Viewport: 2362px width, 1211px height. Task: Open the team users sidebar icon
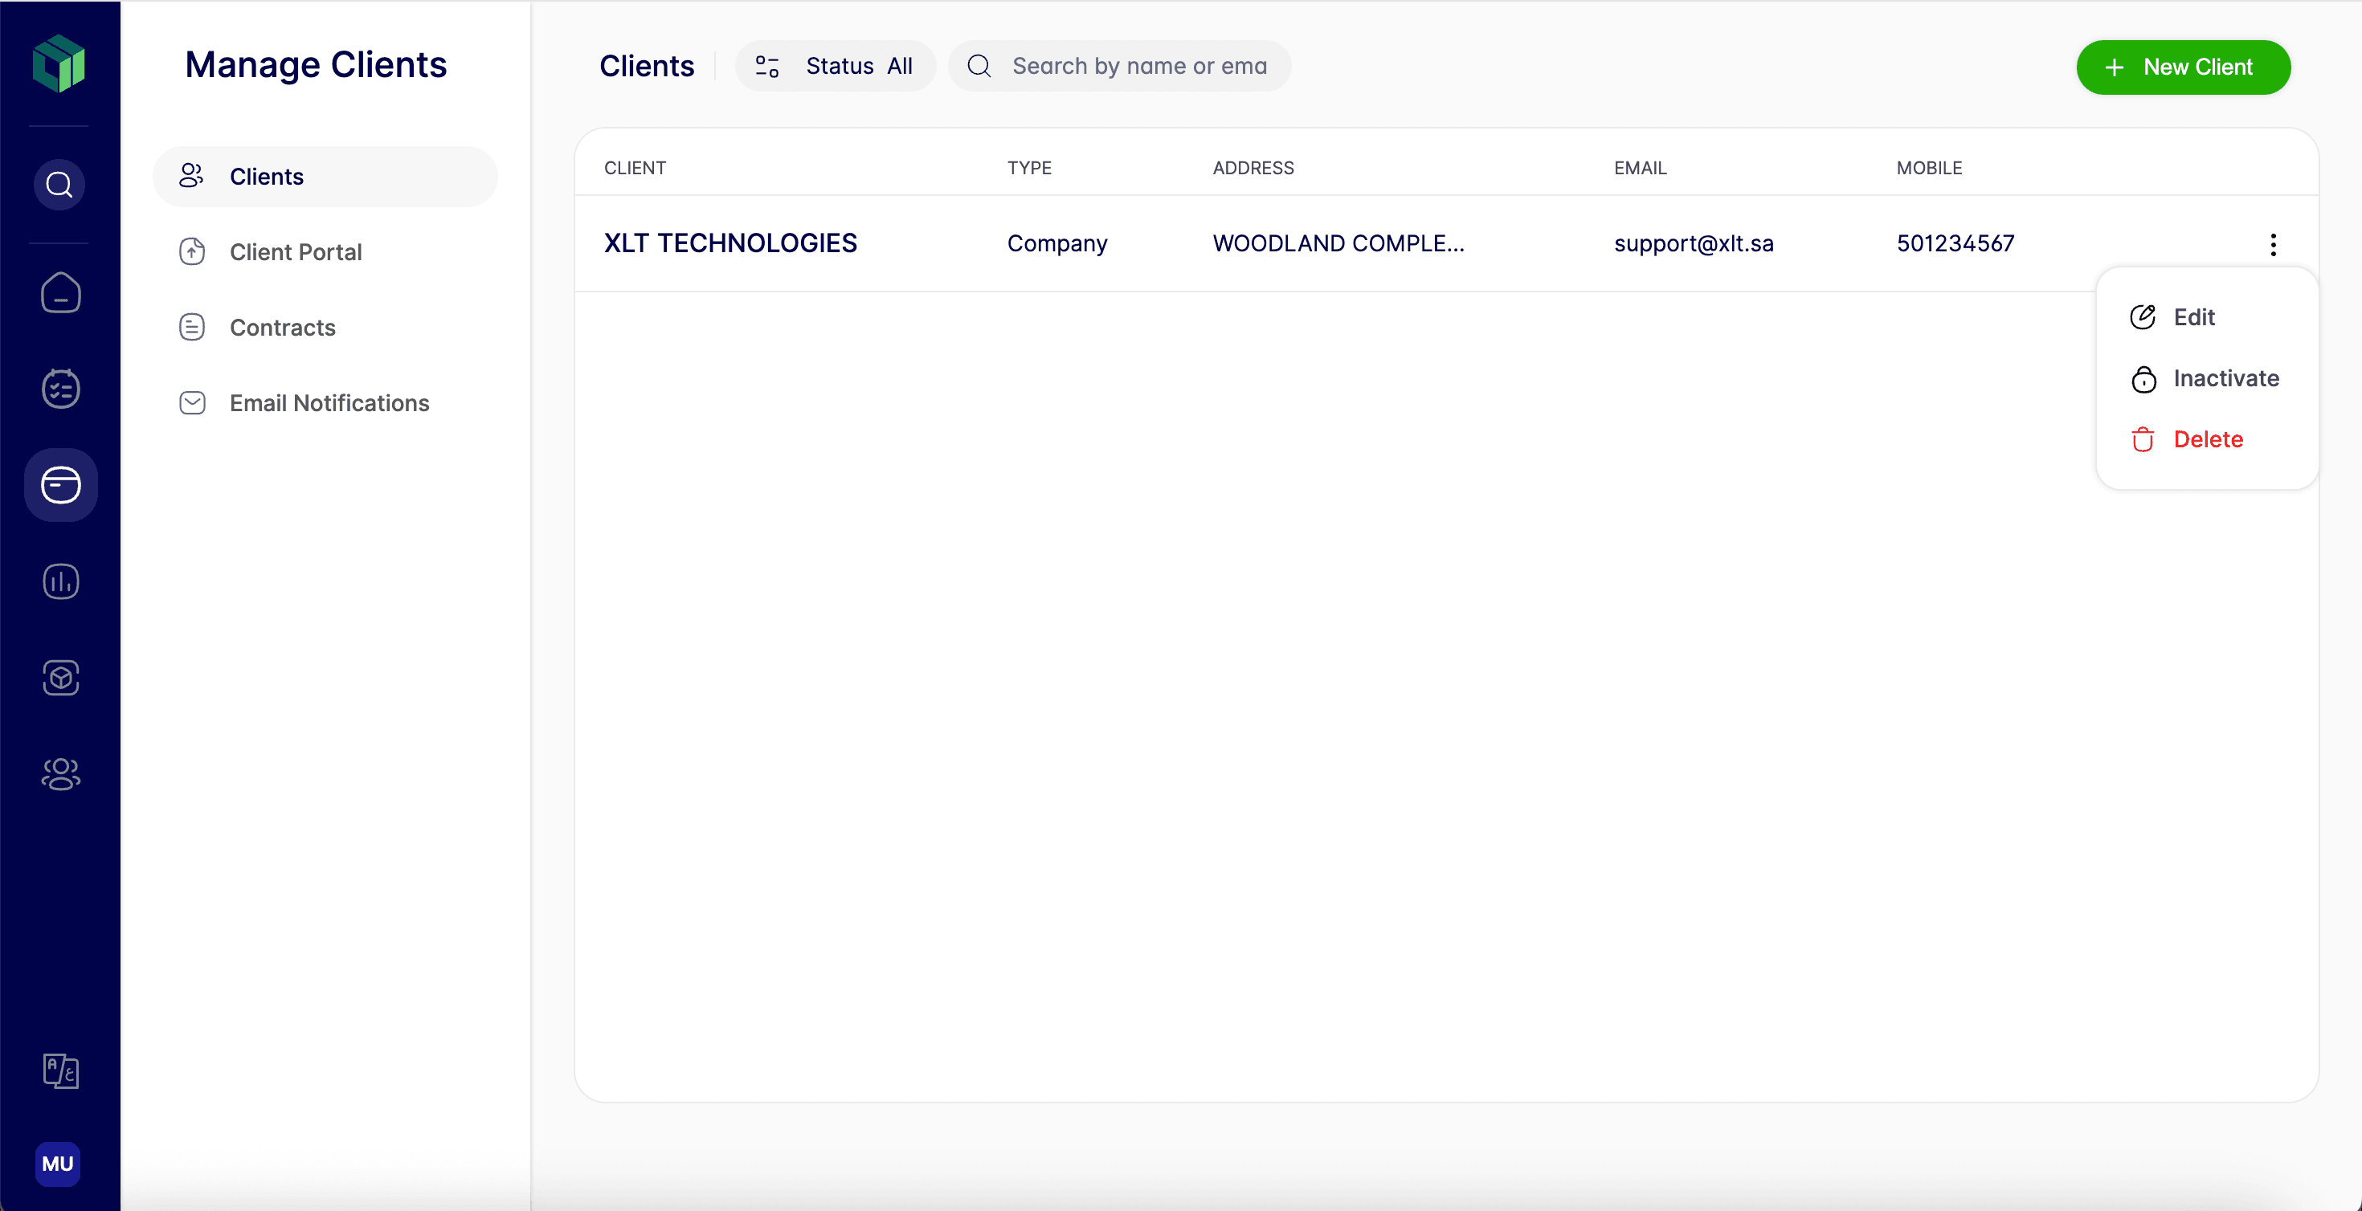tap(60, 775)
